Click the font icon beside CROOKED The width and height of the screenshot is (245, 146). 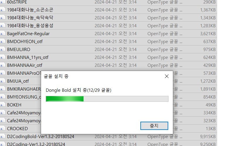pos(3,129)
